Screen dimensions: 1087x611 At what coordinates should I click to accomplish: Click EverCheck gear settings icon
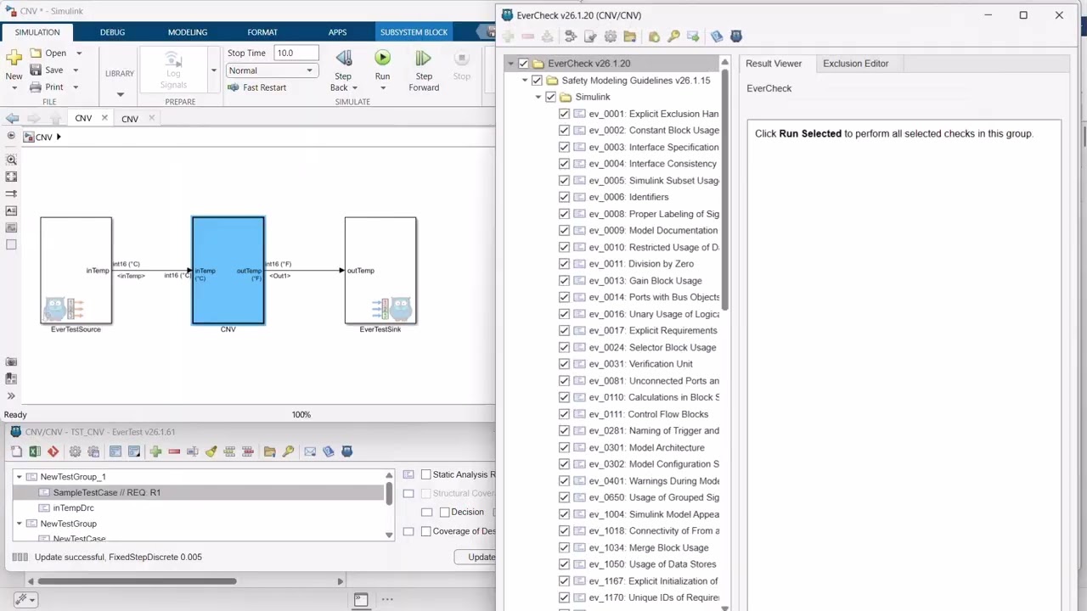[611, 36]
